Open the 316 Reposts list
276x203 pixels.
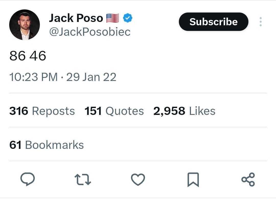42,111
